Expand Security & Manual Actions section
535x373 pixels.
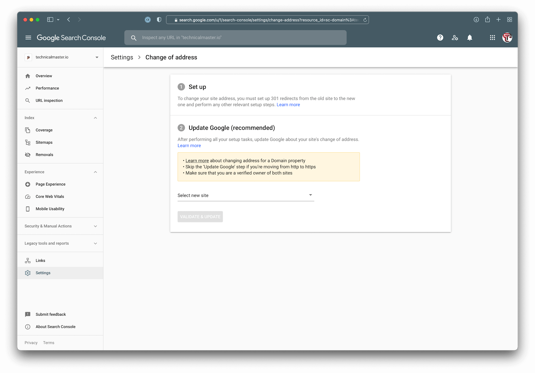tap(95, 226)
